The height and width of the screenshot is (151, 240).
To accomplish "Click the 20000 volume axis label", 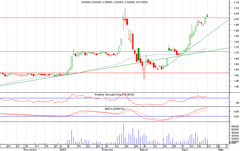I will point(235,139).
